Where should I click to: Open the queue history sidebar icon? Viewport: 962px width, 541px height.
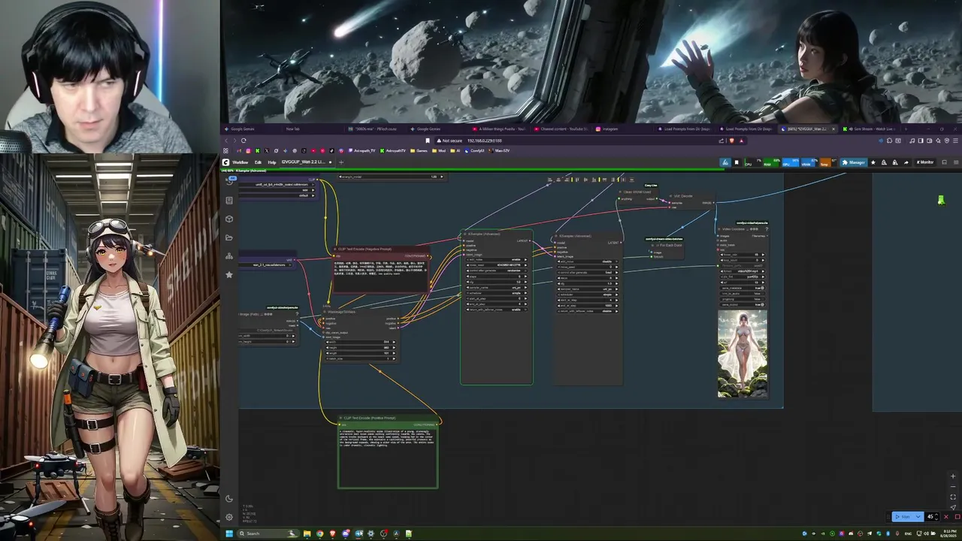229,181
